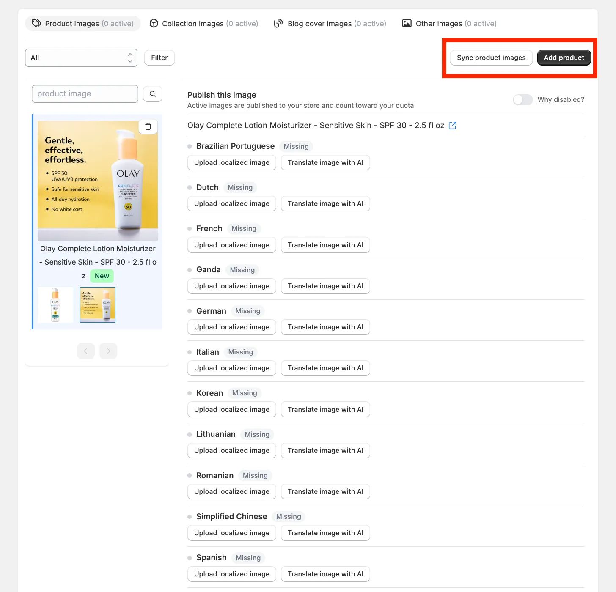Click the Brazilian Portuguese language label
Viewport: 616px width, 592px height.
(x=235, y=146)
